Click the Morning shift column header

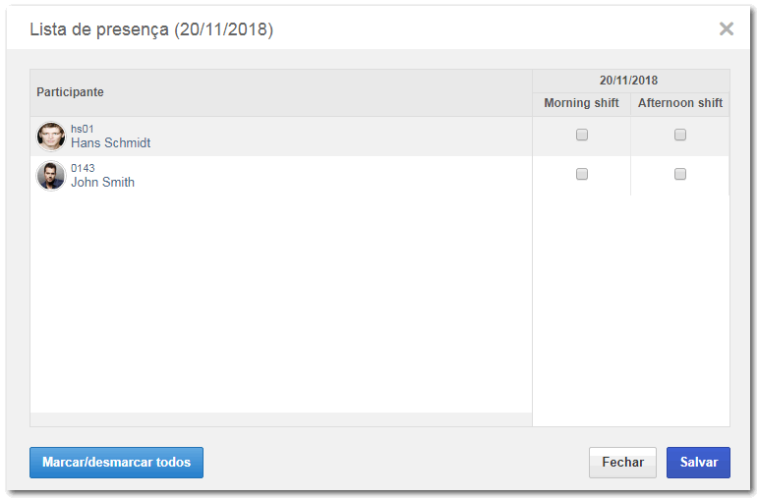pyautogui.click(x=582, y=103)
